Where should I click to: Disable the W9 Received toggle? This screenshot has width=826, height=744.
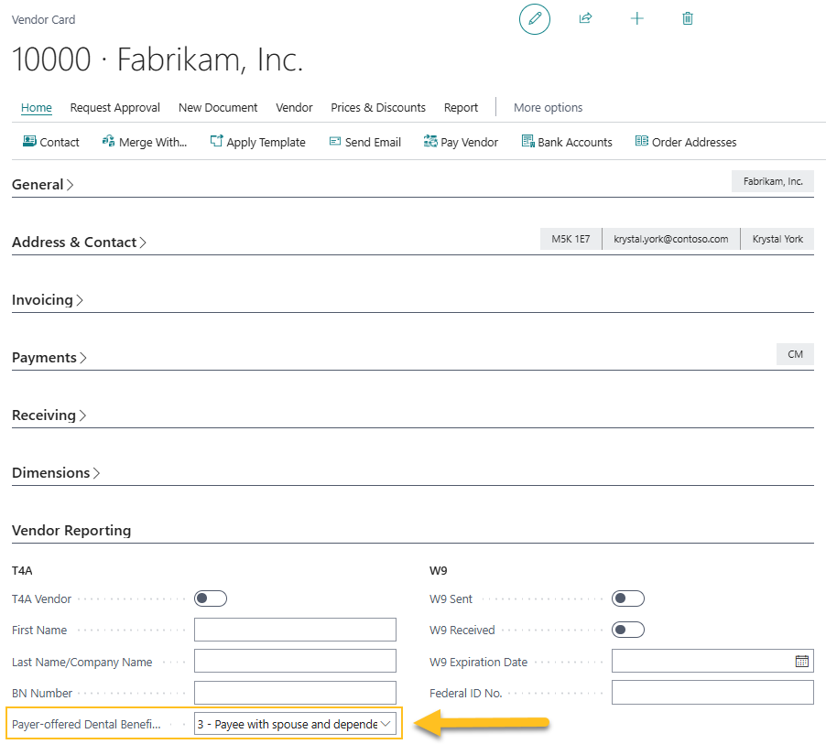click(x=627, y=630)
